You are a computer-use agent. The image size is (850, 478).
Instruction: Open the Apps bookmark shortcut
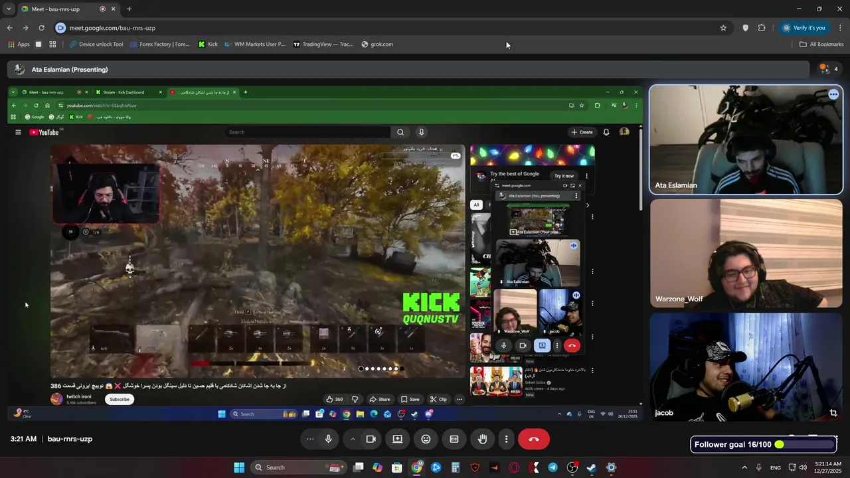(19, 44)
